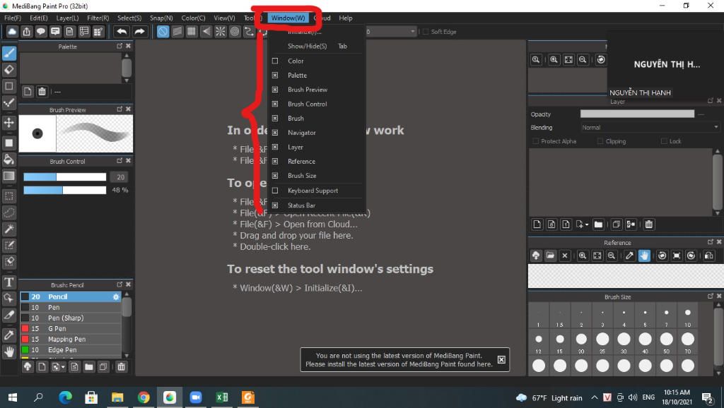The height and width of the screenshot is (408, 724).
Task: Select the G Pen brush
Action: [x=70, y=329]
